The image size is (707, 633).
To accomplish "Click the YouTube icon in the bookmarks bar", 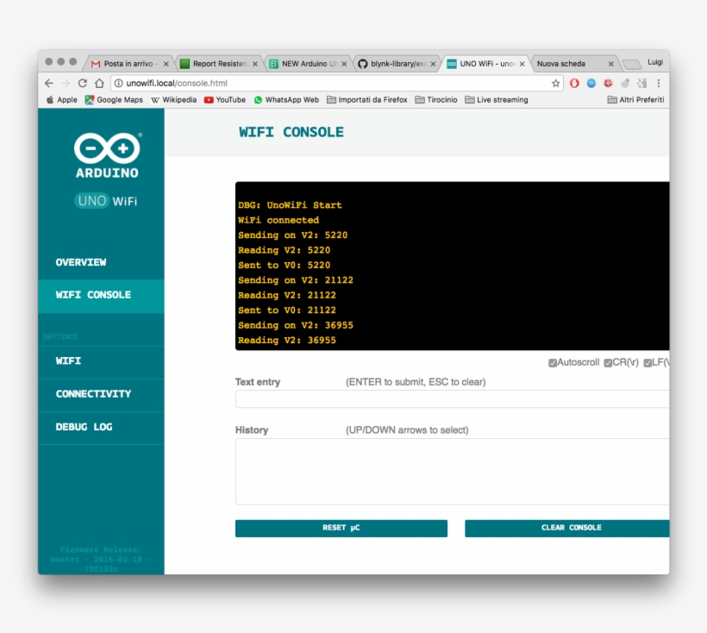I will pyautogui.click(x=209, y=99).
